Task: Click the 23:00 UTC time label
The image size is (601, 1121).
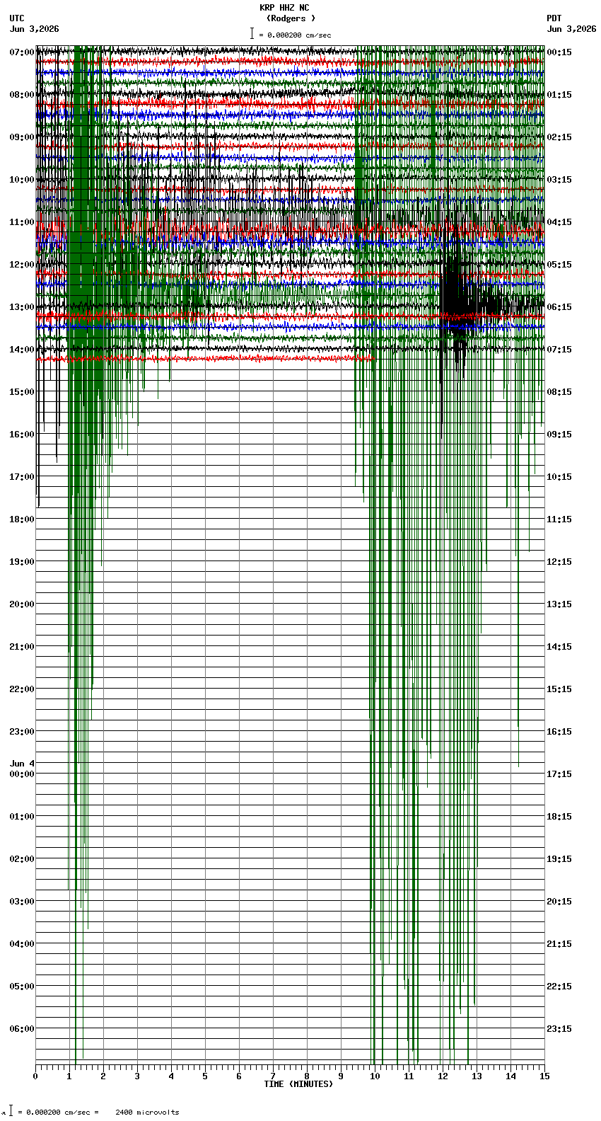Action: tap(22, 732)
